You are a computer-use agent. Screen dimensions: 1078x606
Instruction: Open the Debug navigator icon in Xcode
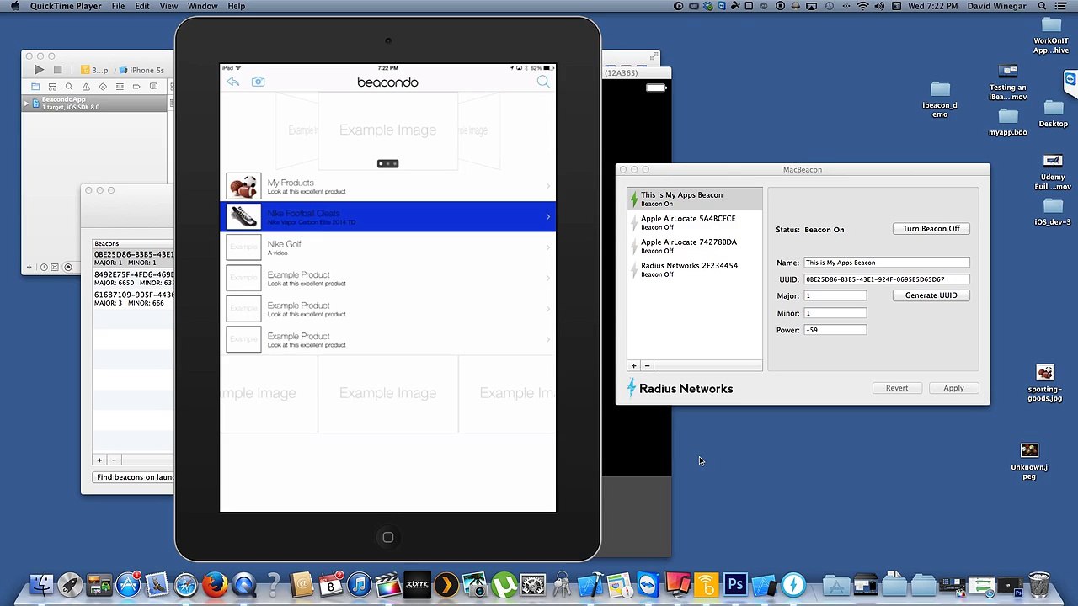[x=120, y=87]
